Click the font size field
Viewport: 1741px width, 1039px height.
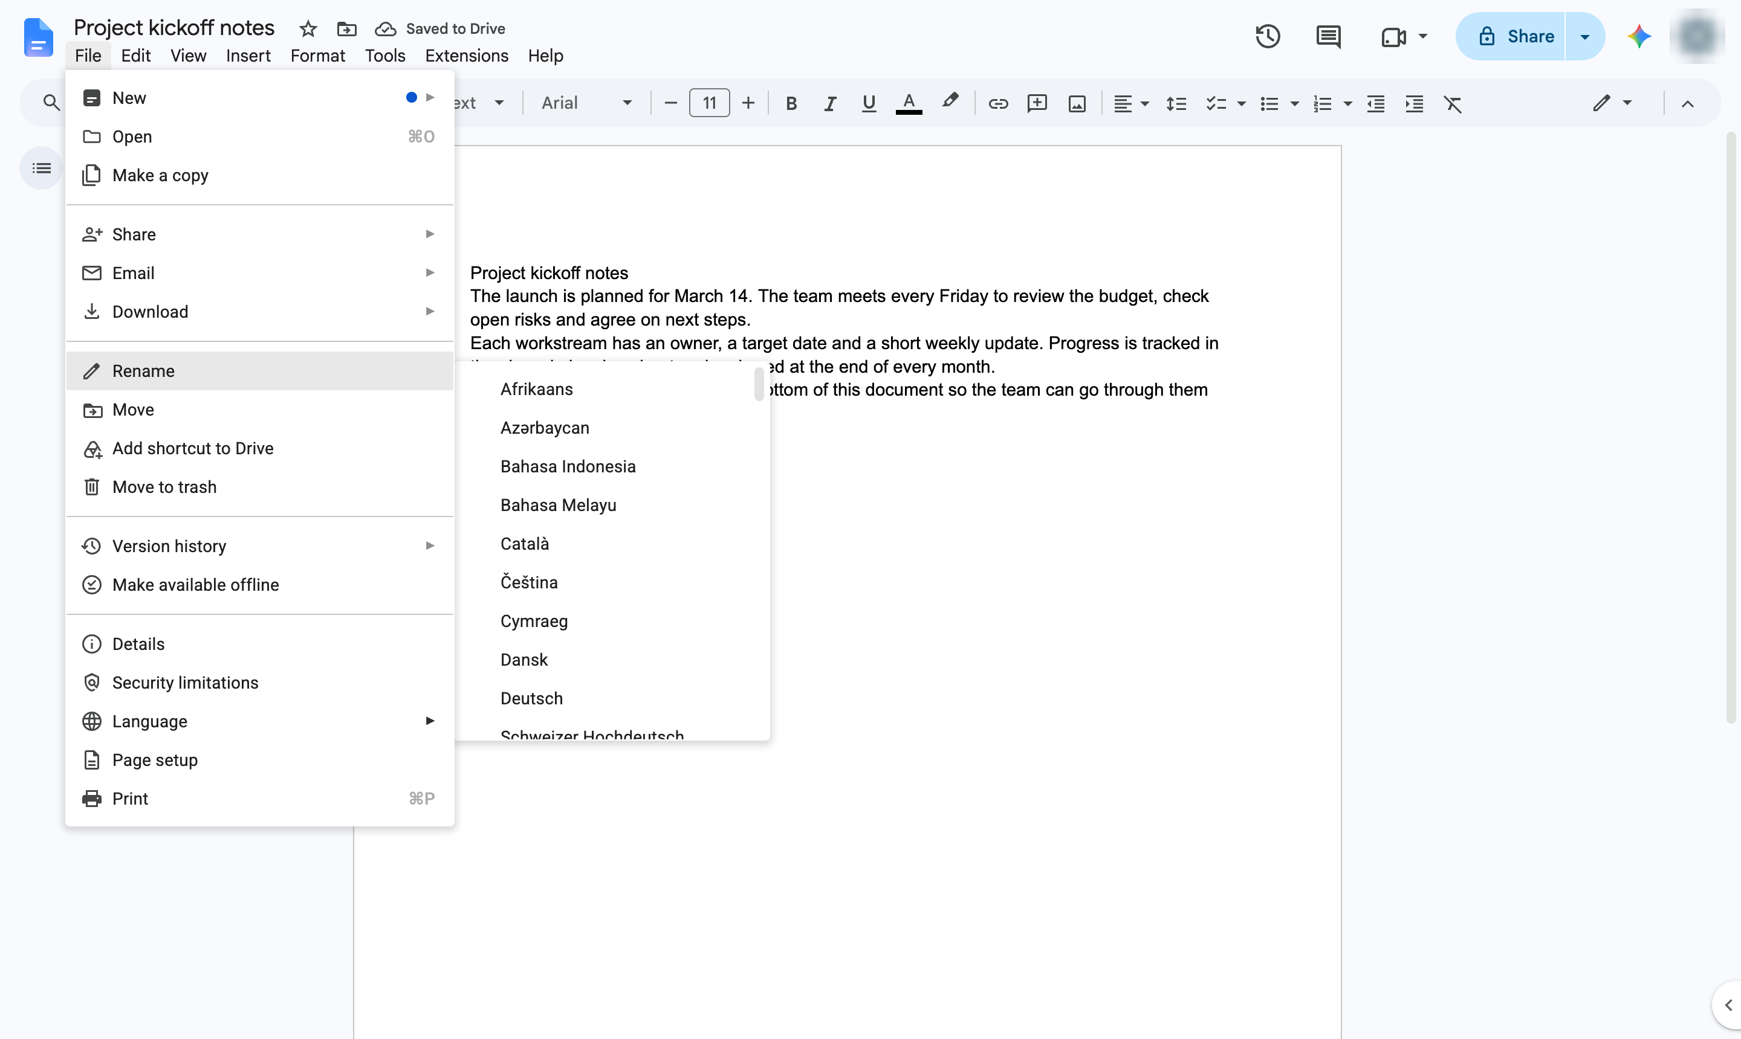(x=709, y=103)
